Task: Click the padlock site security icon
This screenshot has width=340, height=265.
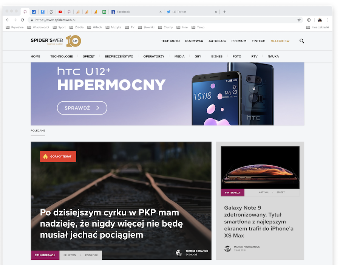Action: coord(32,20)
